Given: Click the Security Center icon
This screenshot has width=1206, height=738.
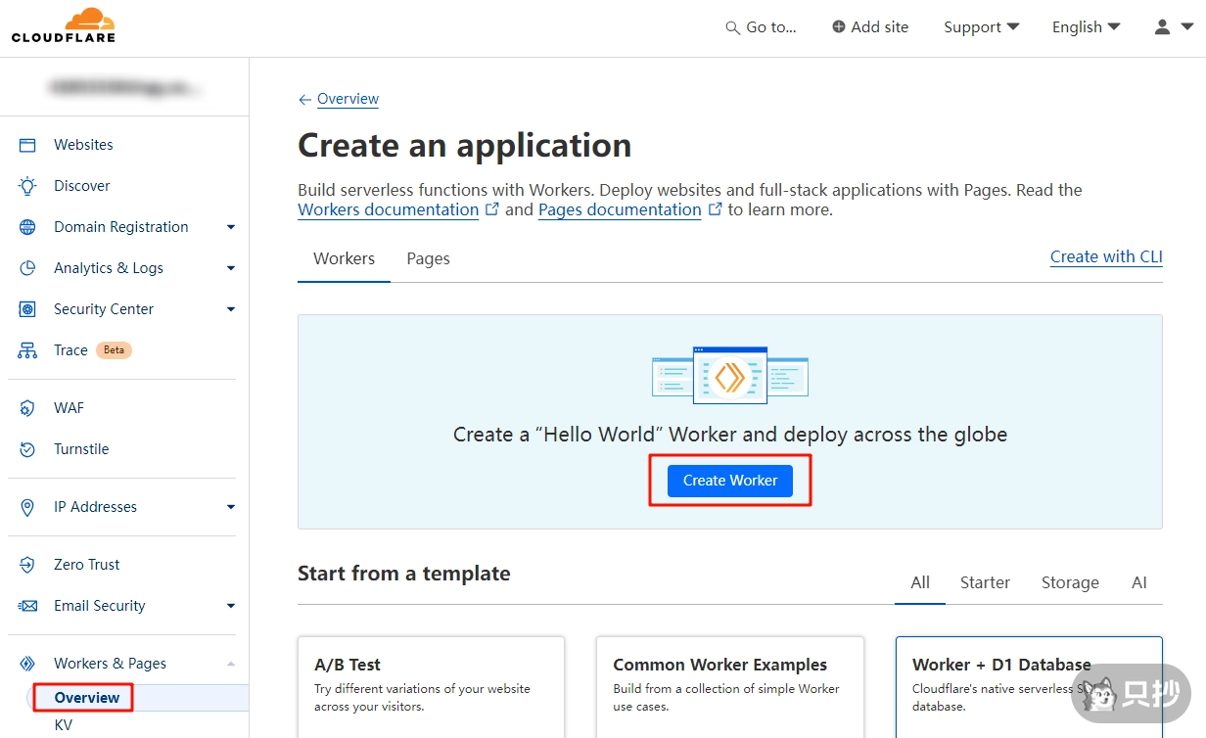Looking at the screenshot, I should pyautogui.click(x=27, y=309).
